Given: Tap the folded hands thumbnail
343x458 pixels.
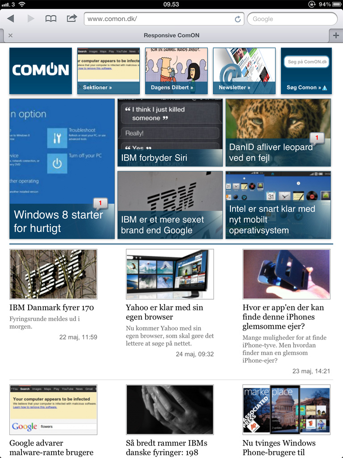Looking at the screenshot, I should (x=170, y=410).
